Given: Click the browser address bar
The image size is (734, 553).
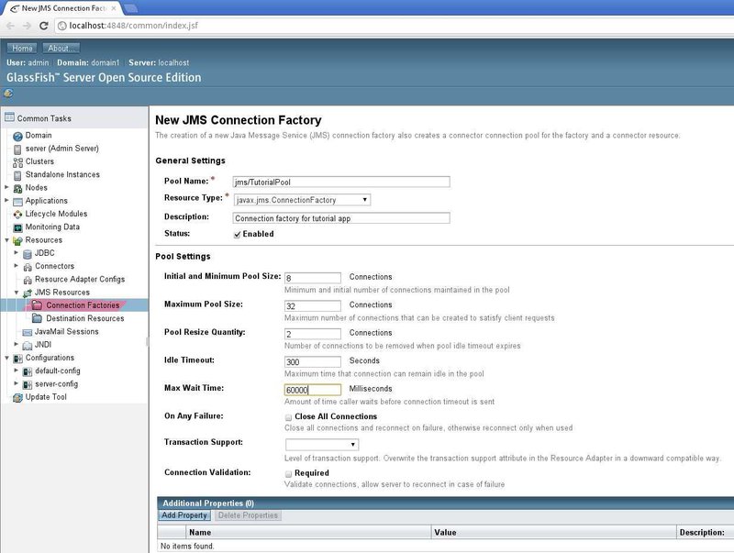Looking at the screenshot, I should tap(394, 26).
